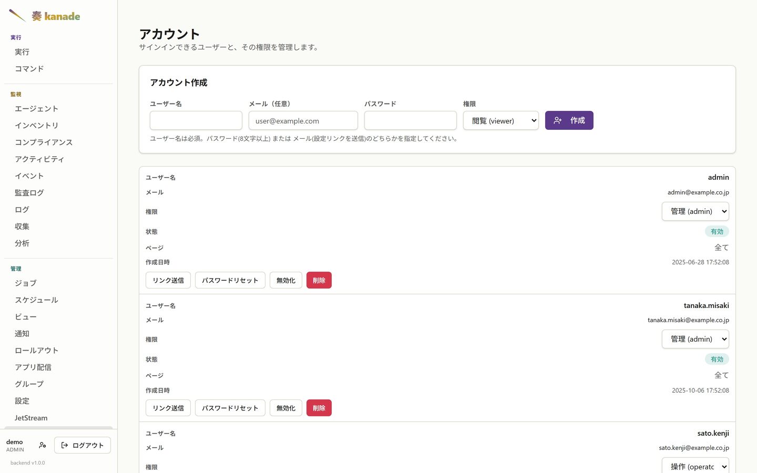The height and width of the screenshot is (473, 757).
Task: Open 設定 sidebar item
Action: [x=58, y=401]
